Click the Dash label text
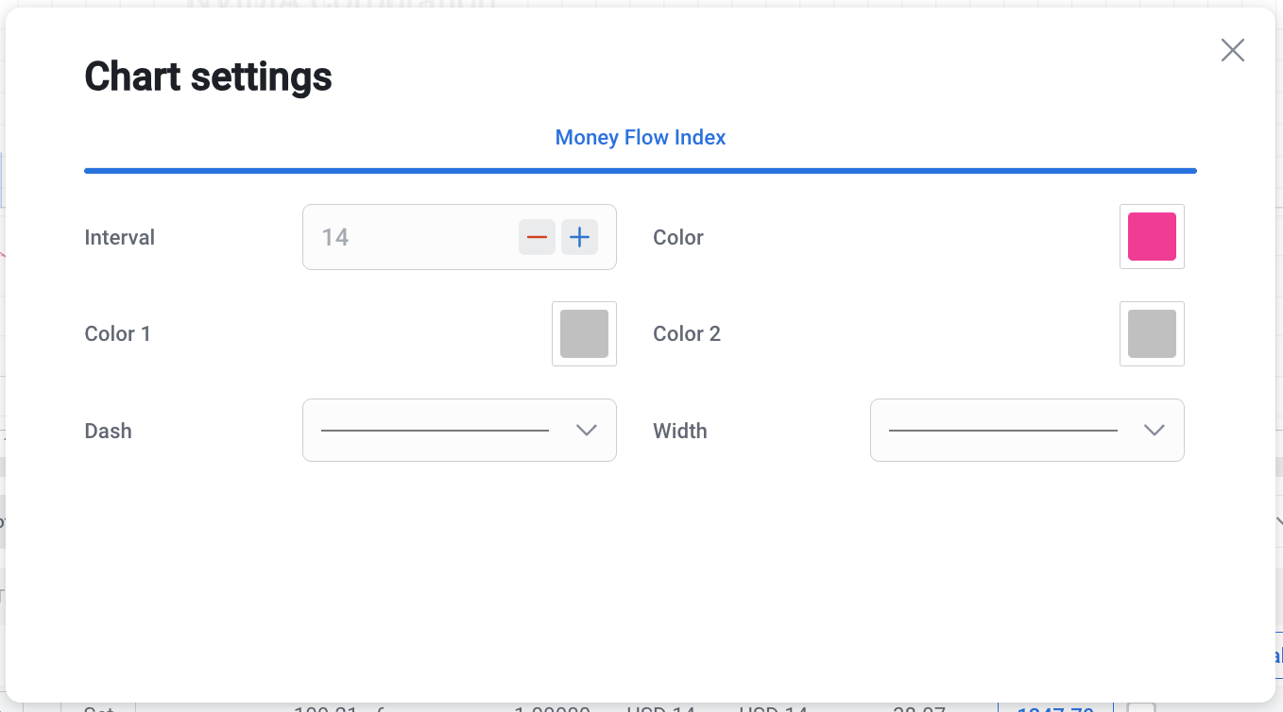 point(108,431)
